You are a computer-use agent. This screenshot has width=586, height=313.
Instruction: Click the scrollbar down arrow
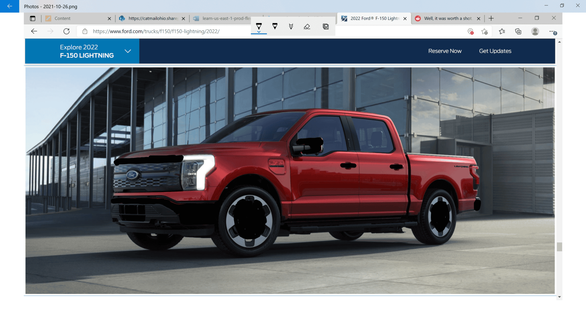[x=559, y=297]
